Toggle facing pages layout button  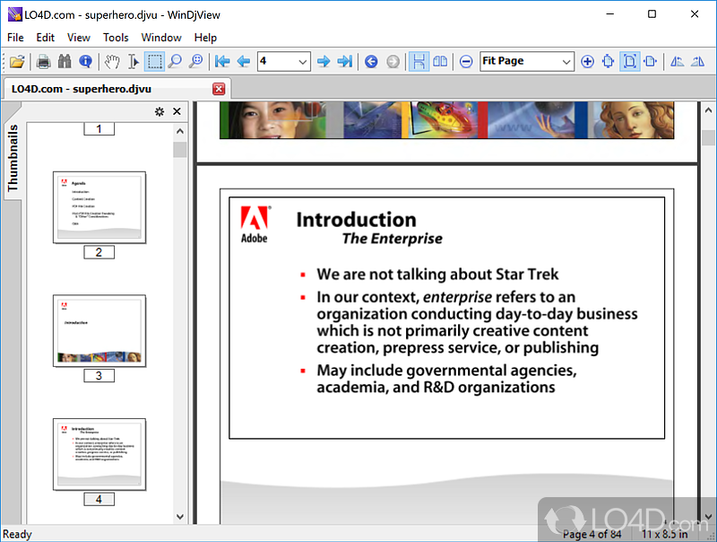click(440, 61)
